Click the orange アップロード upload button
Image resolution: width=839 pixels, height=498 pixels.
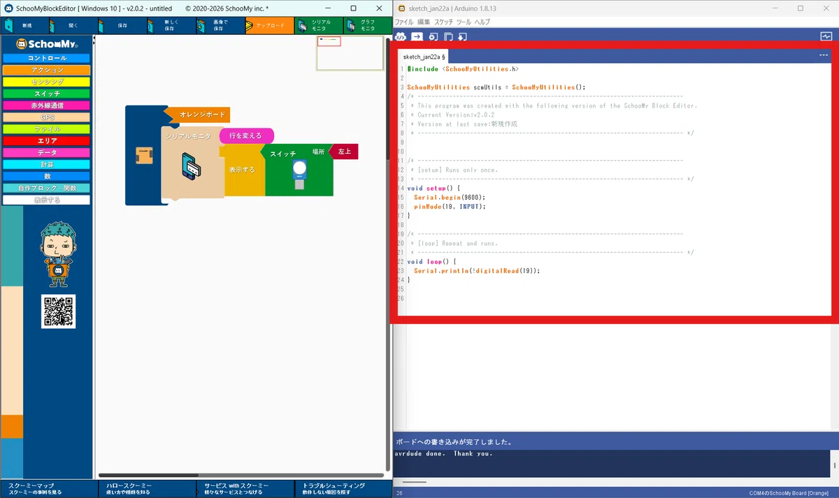pos(269,26)
